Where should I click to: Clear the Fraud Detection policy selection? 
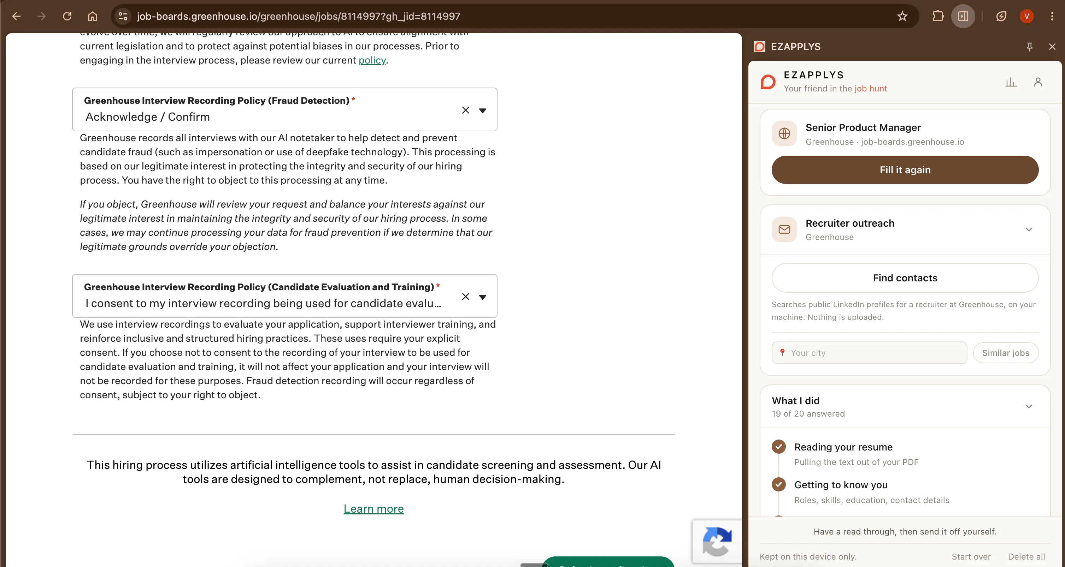(465, 110)
